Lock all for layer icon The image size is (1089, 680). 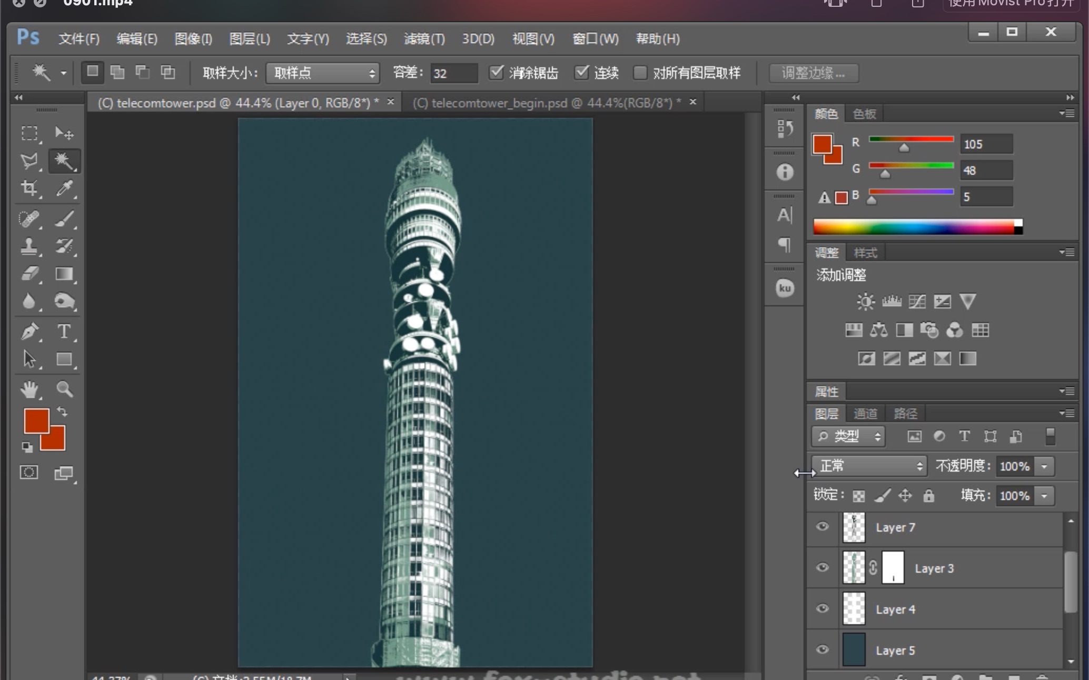(928, 495)
